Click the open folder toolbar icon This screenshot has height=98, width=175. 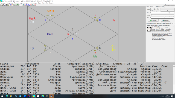point(3,5)
